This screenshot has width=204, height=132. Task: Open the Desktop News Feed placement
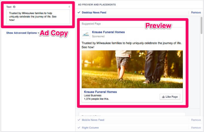coord(94,12)
